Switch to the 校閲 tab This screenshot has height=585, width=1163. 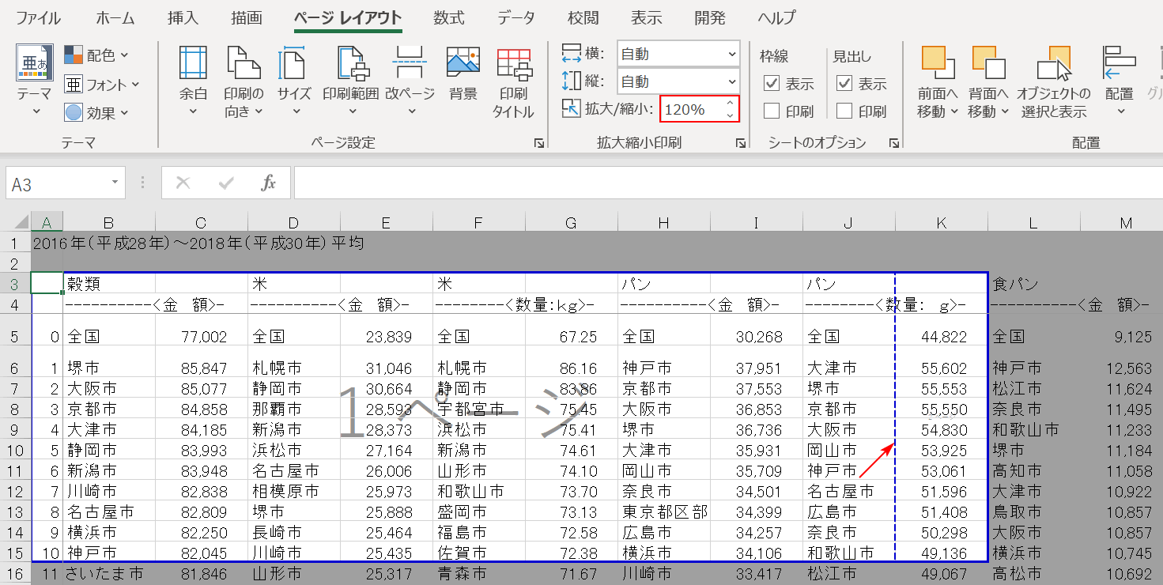tap(583, 17)
